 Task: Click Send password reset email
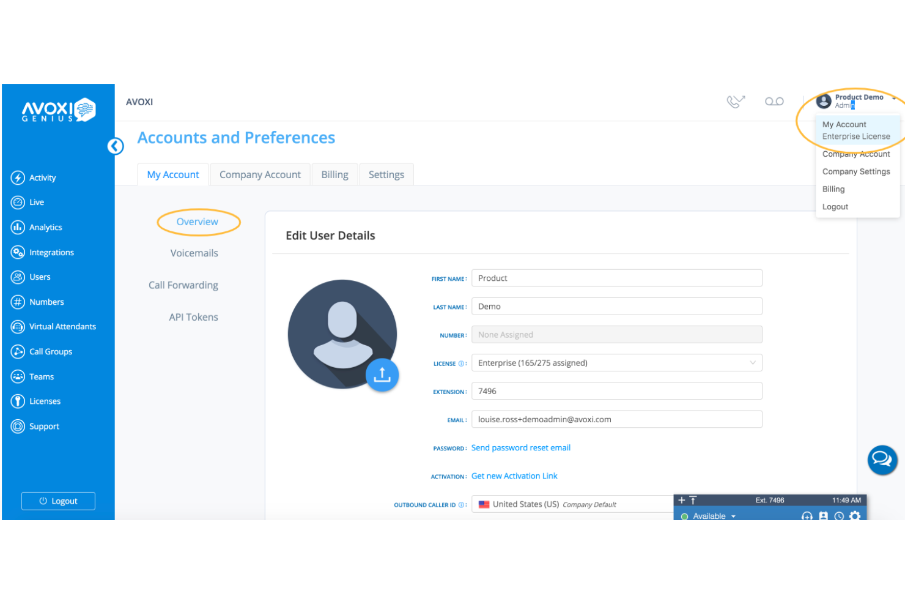521,448
